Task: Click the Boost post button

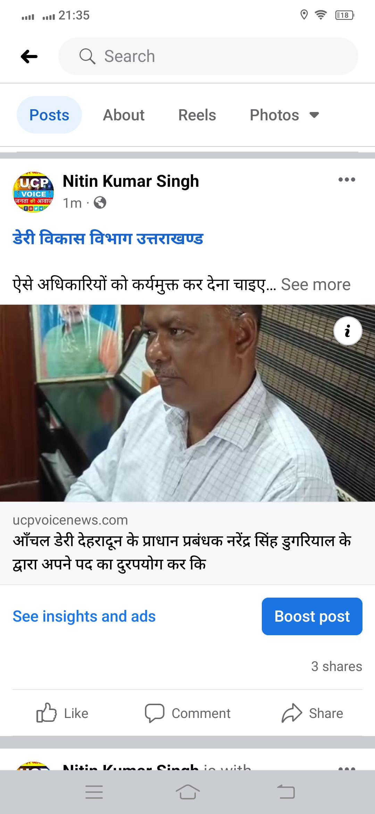Action: point(312,616)
